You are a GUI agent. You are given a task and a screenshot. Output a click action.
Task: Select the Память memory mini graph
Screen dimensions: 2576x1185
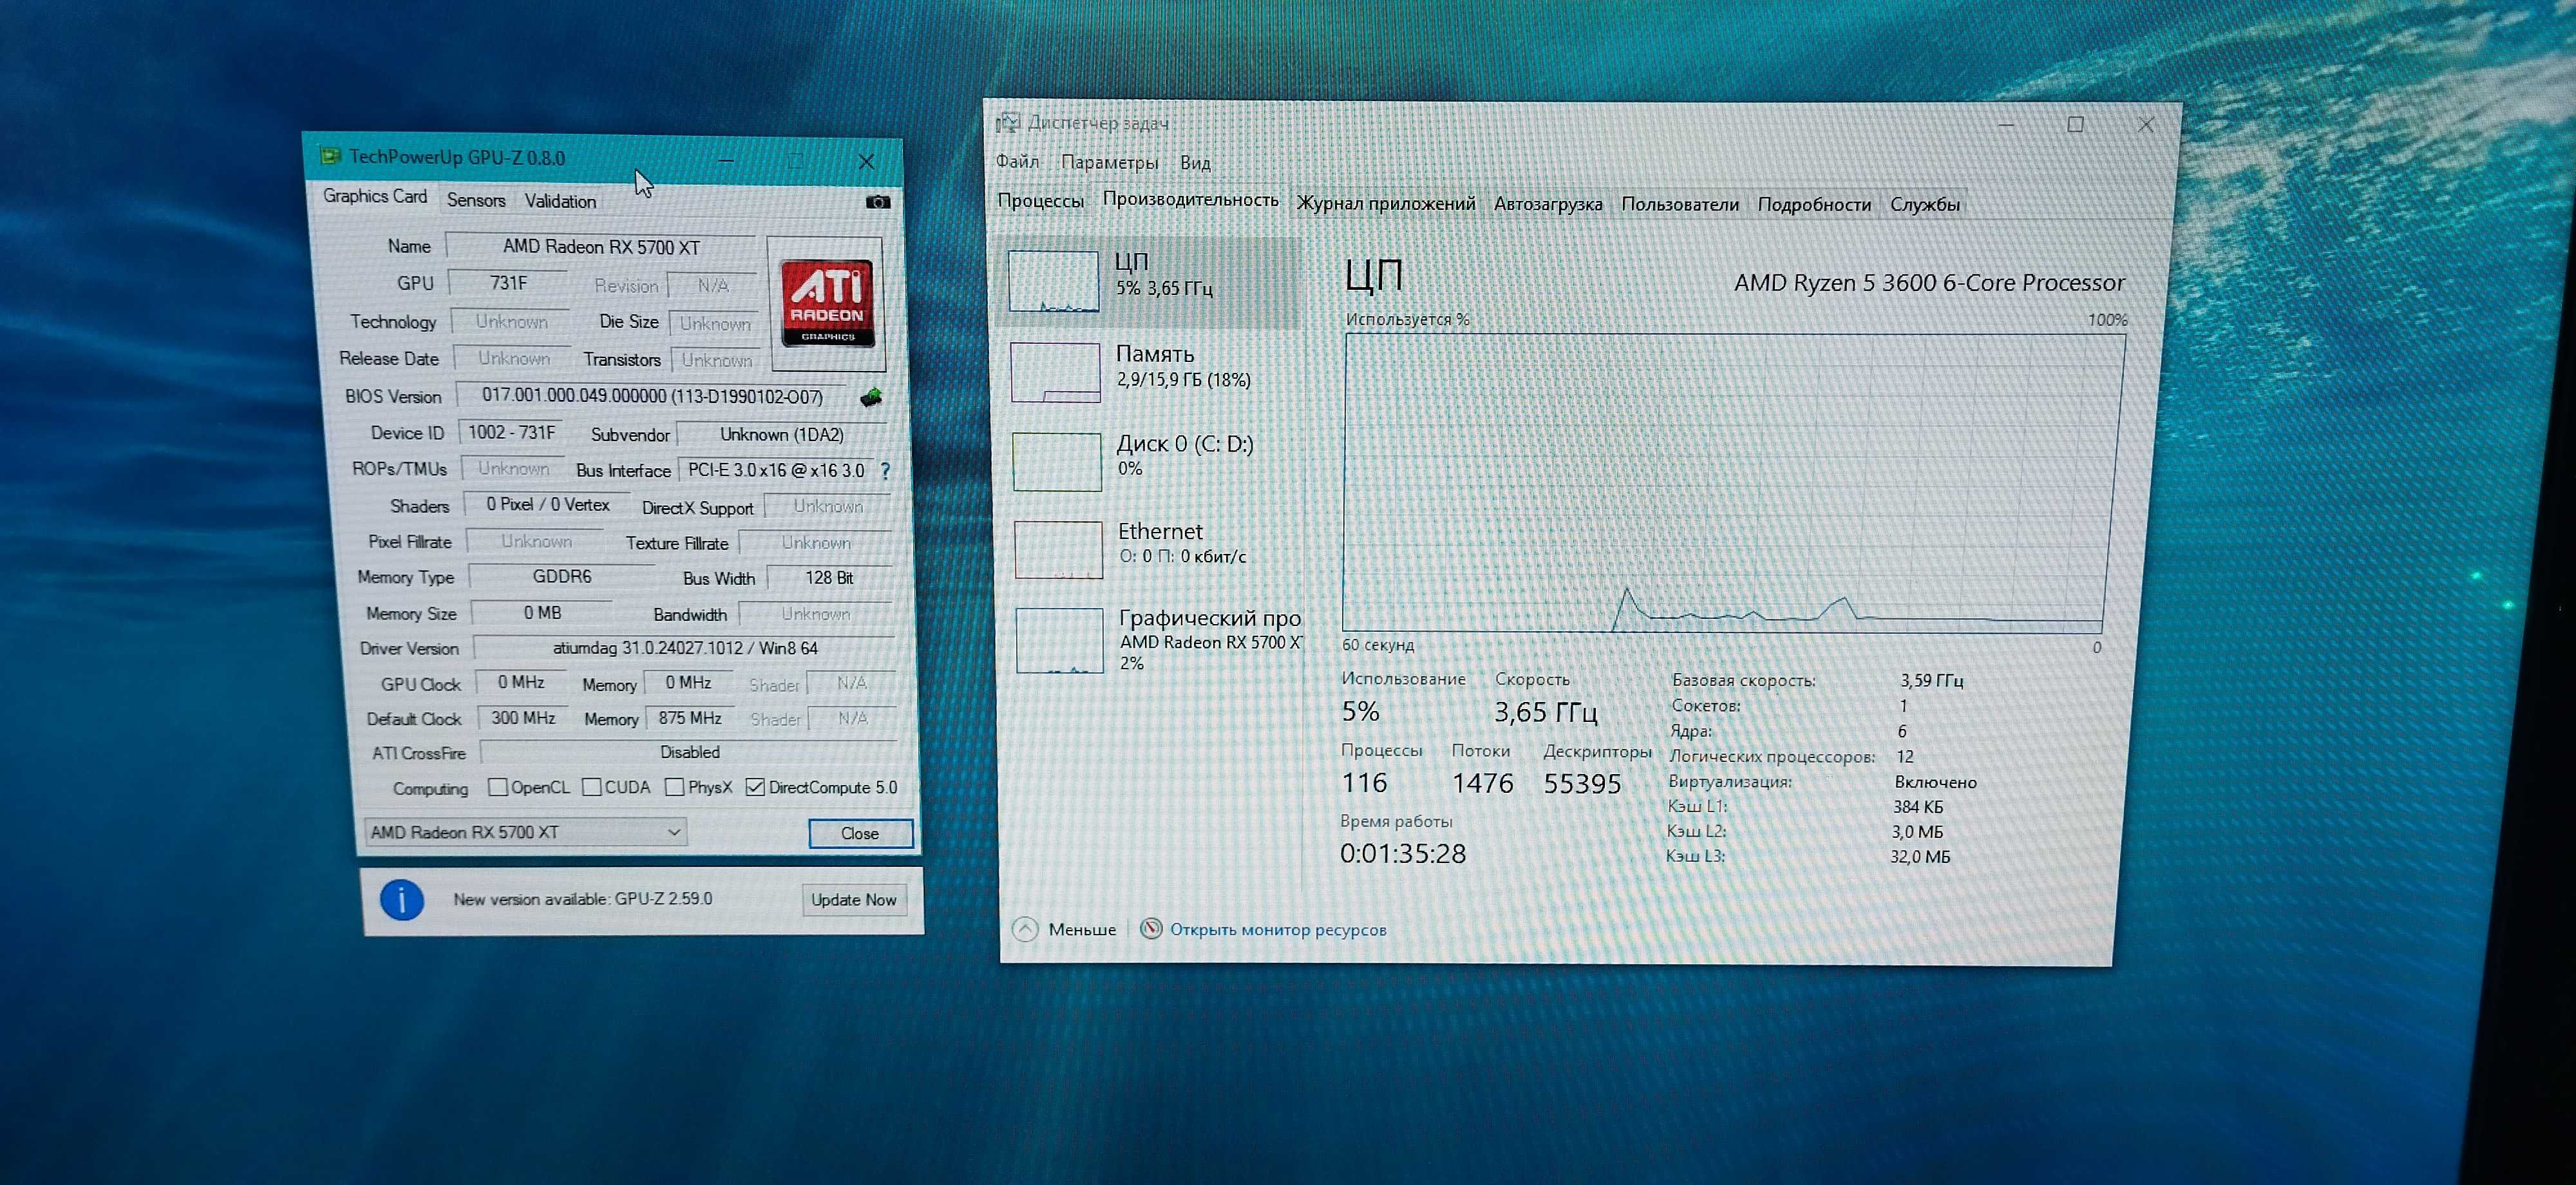pyautogui.click(x=1056, y=372)
